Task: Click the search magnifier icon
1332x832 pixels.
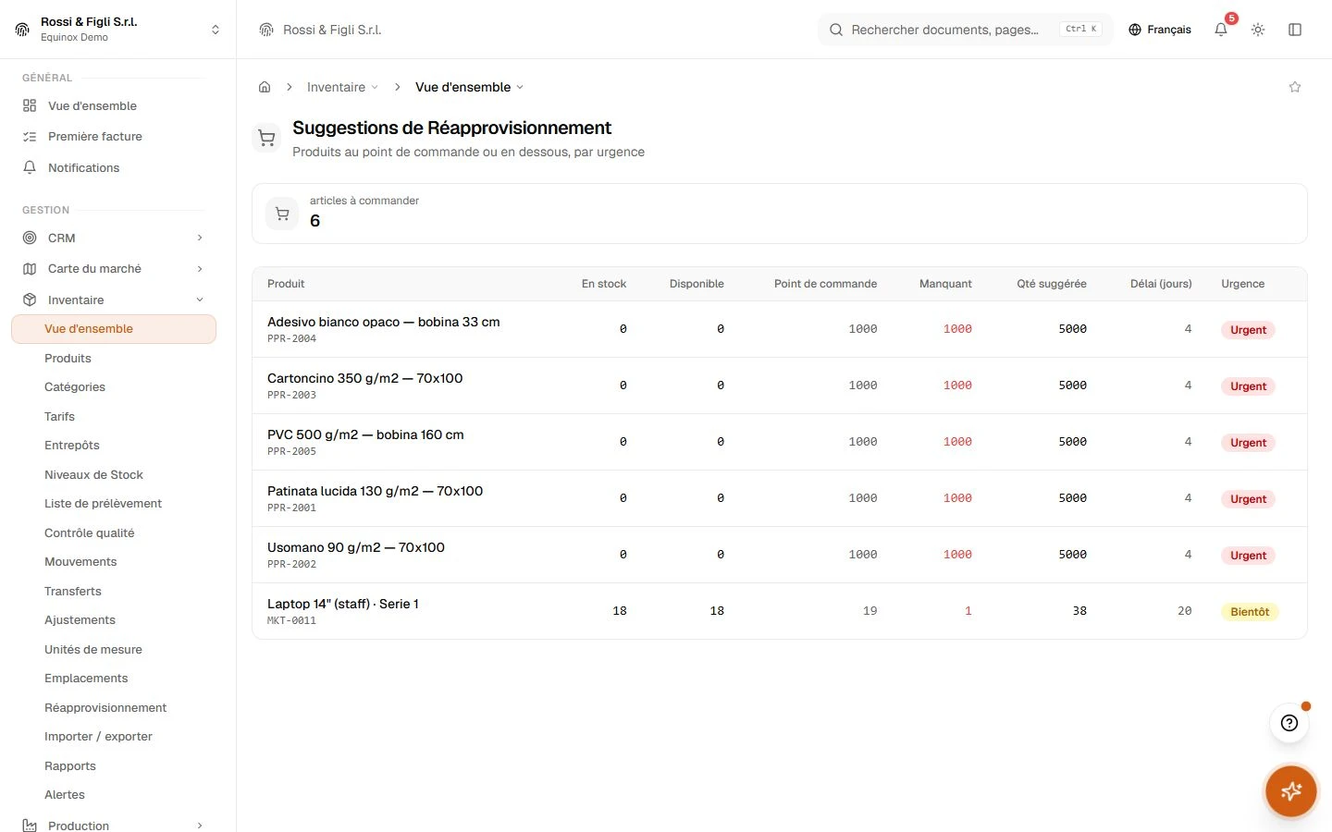Action: (836, 30)
